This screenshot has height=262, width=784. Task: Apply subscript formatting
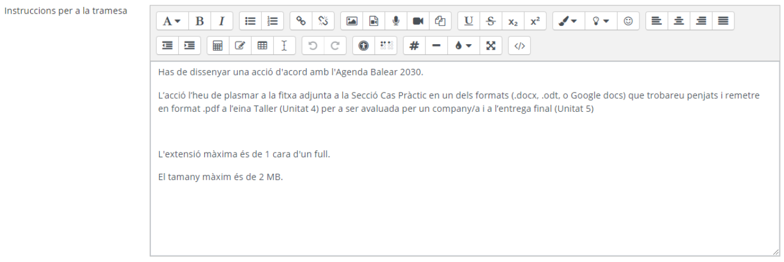coord(513,21)
